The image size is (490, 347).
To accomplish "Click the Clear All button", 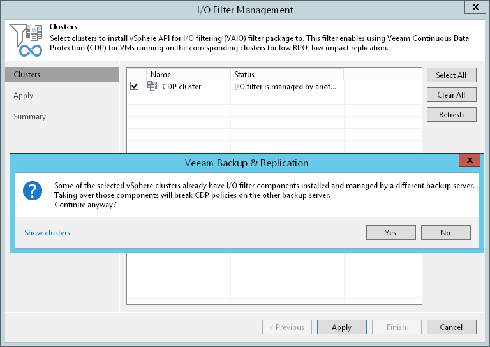I will tap(452, 94).
